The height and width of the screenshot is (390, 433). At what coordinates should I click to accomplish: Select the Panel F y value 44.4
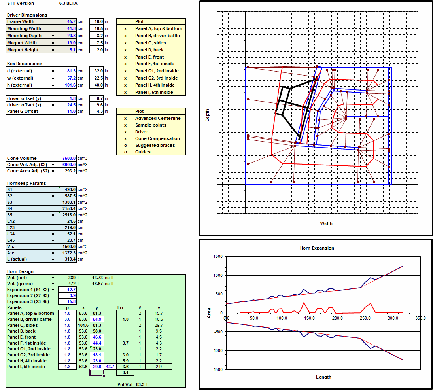(x=97, y=343)
